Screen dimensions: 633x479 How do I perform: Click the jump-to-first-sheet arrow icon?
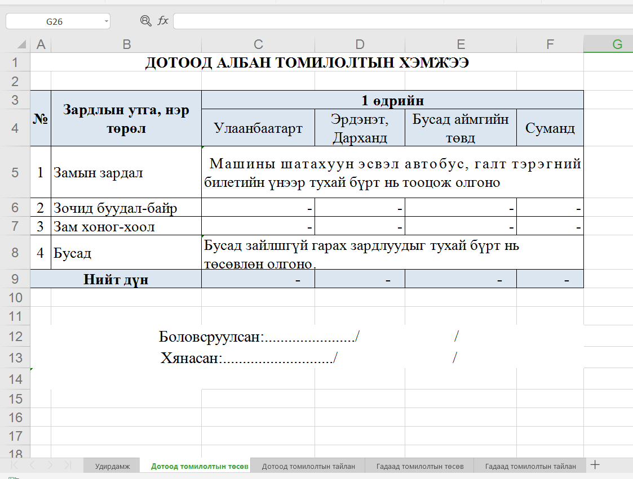[x=12, y=465]
